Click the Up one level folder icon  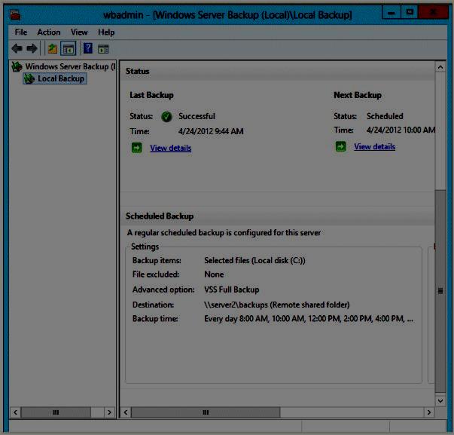(53, 49)
